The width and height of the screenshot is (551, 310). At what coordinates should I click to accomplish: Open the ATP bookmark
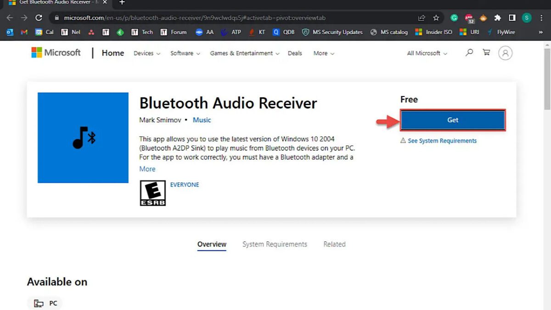pyautogui.click(x=231, y=32)
